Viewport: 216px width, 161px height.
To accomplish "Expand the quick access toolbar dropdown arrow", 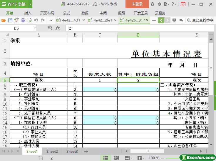I will 51,20.
